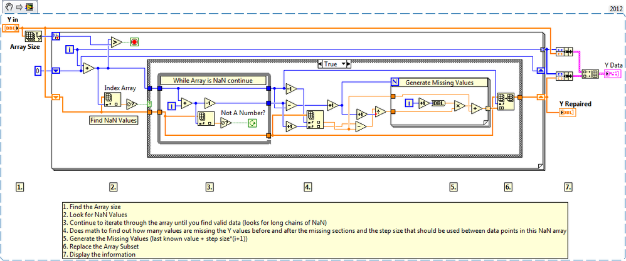Click note line 1. Find the Array size
The image size is (626, 261).
(92, 207)
